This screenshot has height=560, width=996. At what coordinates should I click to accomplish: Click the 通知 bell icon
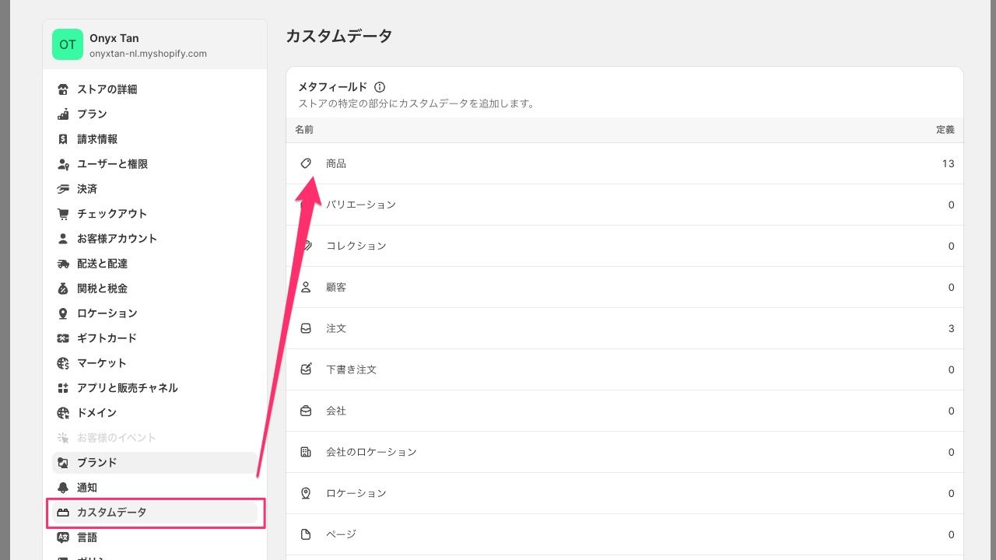pos(64,488)
